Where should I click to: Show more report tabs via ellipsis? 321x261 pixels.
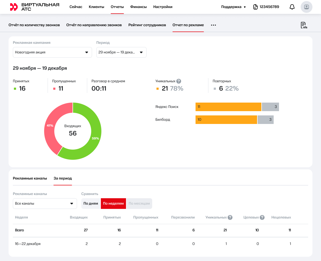[x=213, y=25]
